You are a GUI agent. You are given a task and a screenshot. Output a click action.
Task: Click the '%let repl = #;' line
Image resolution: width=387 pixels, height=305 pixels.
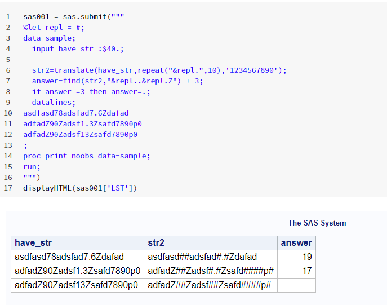[54, 27]
